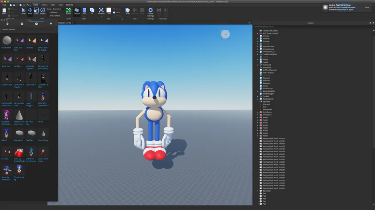Open the Toolbox Marketplace tab

click(7, 24)
